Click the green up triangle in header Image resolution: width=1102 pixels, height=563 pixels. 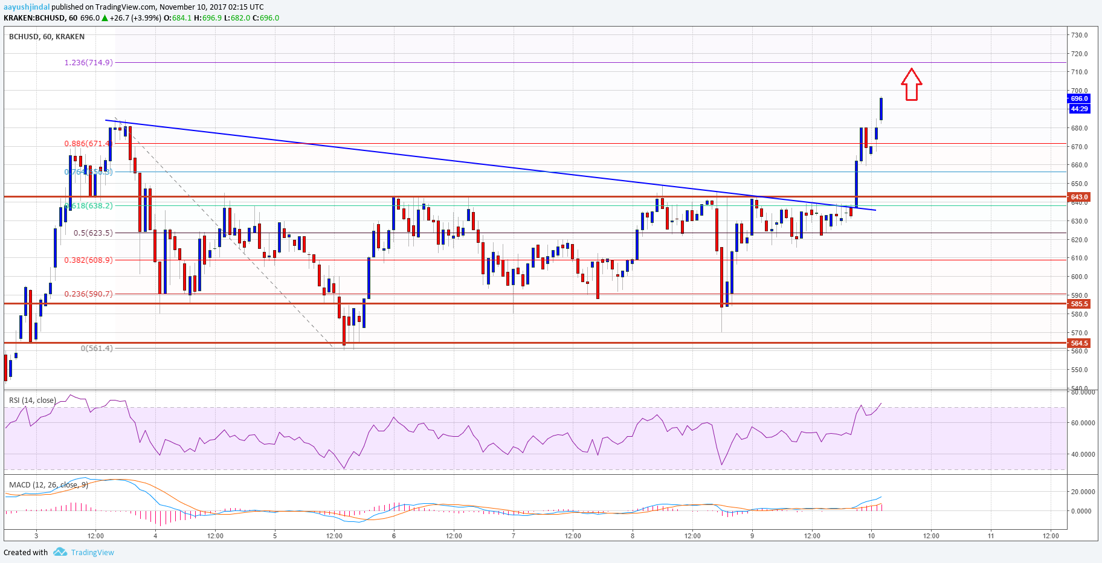[x=105, y=18]
